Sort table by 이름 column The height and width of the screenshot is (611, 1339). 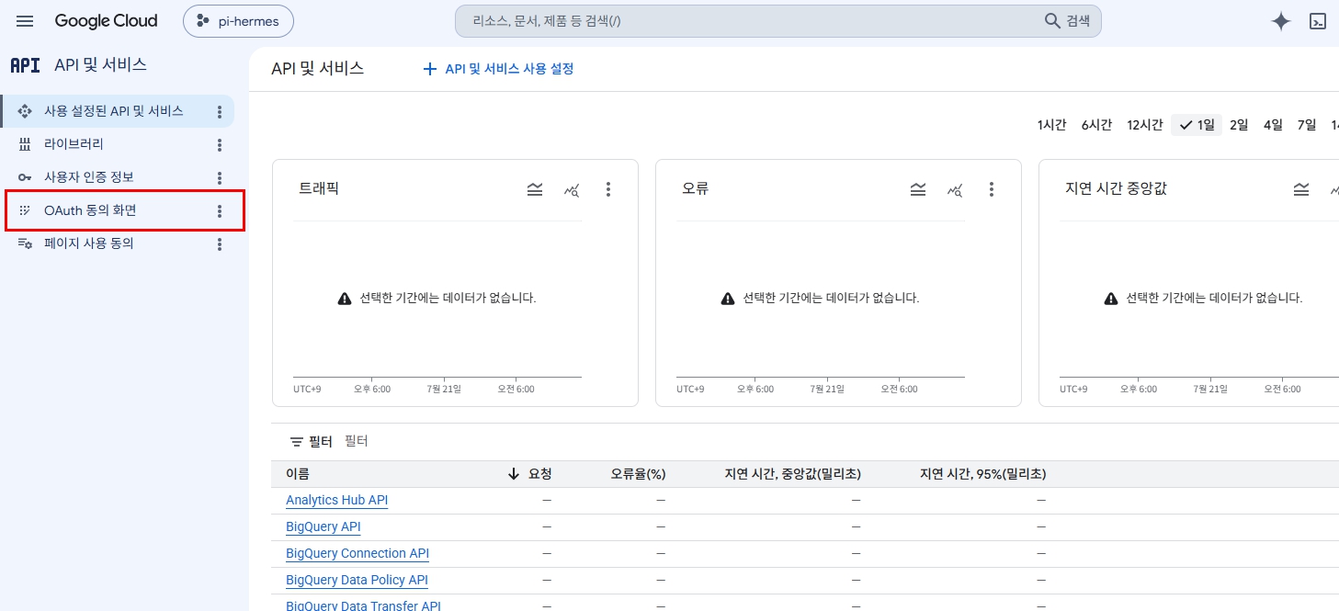(x=298, y=474)
